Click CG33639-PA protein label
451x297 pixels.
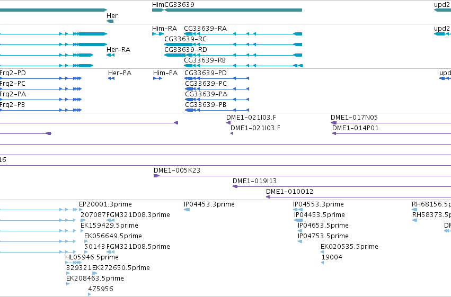pyautogui.click(x=206, y=94)
